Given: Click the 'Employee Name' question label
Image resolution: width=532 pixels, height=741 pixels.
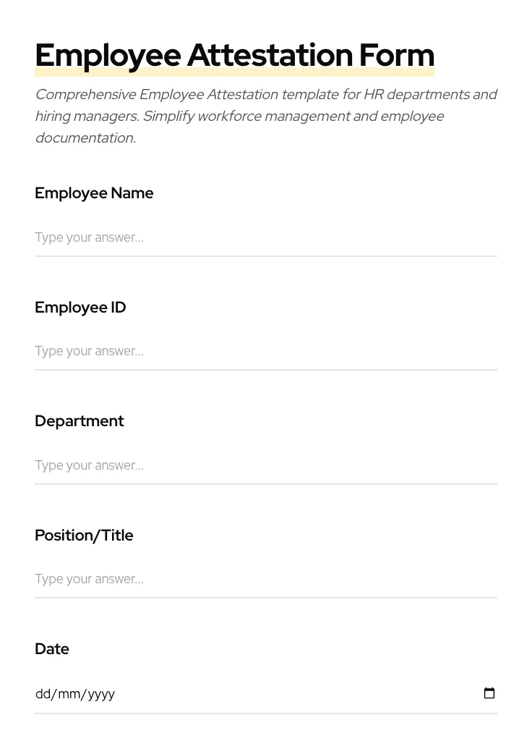Looking at the screenshot, I should 94,192.
